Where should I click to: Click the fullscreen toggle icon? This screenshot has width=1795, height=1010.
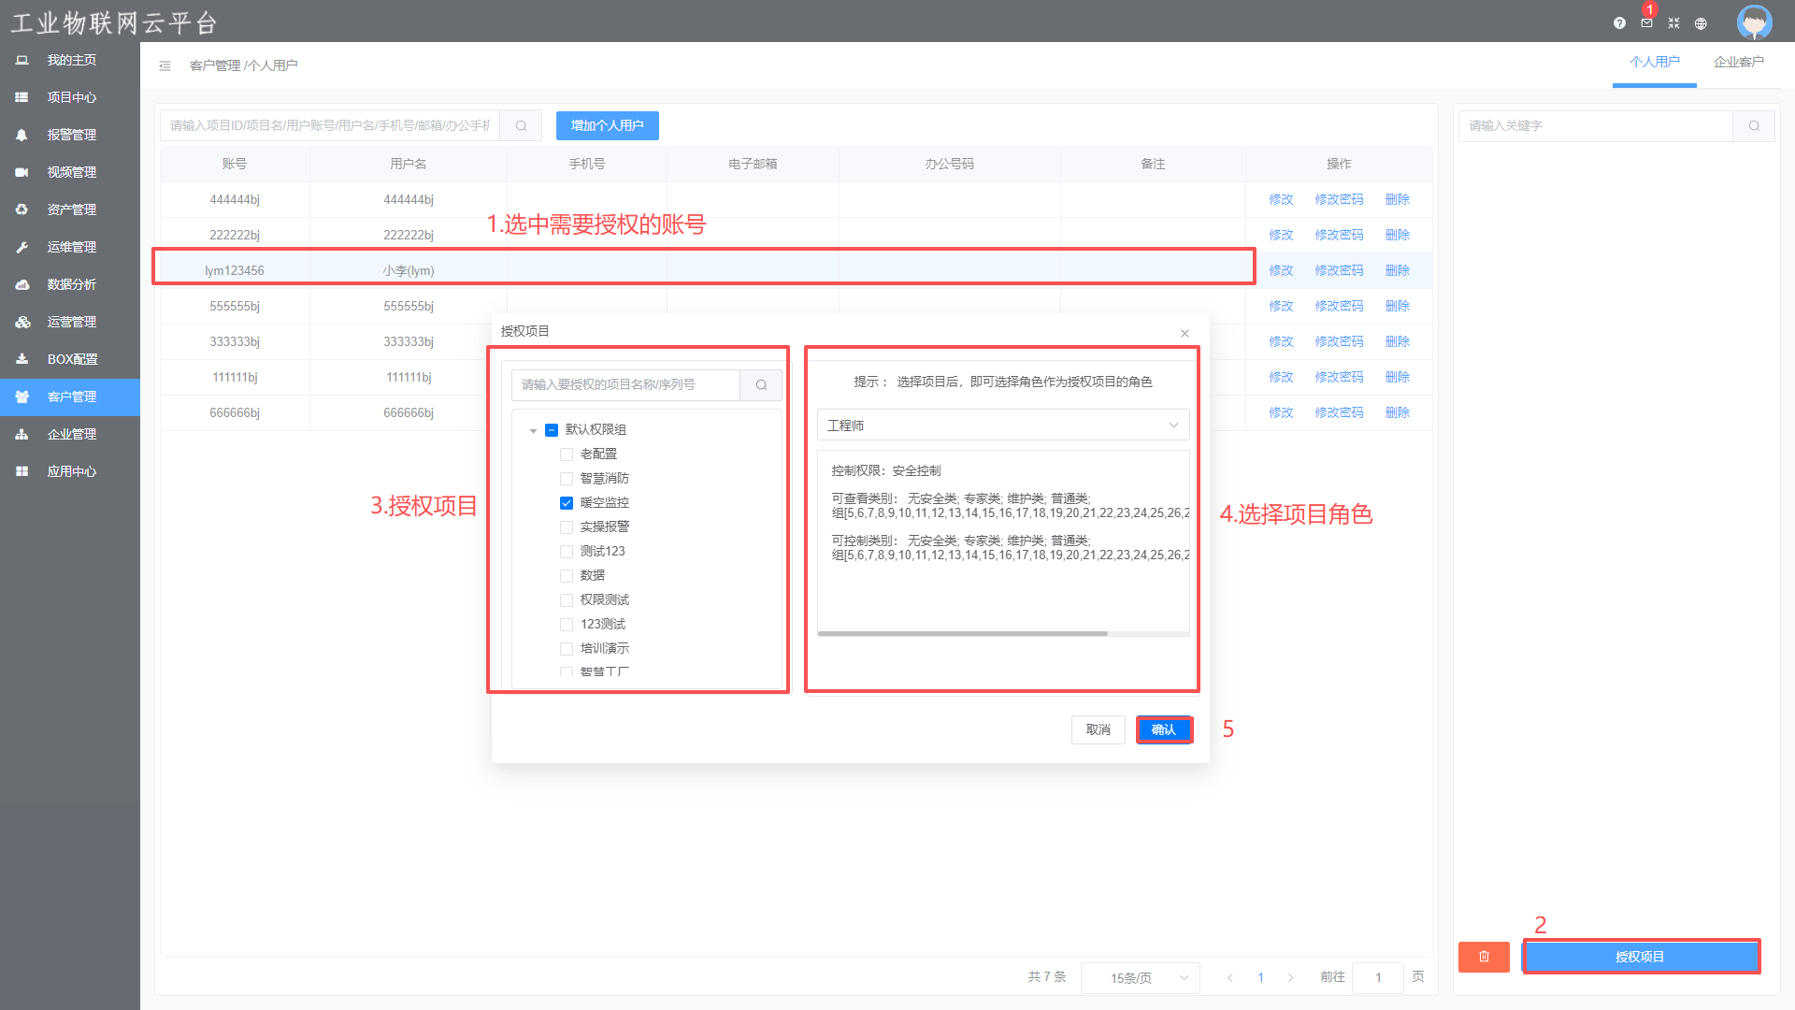(1673, 23)
